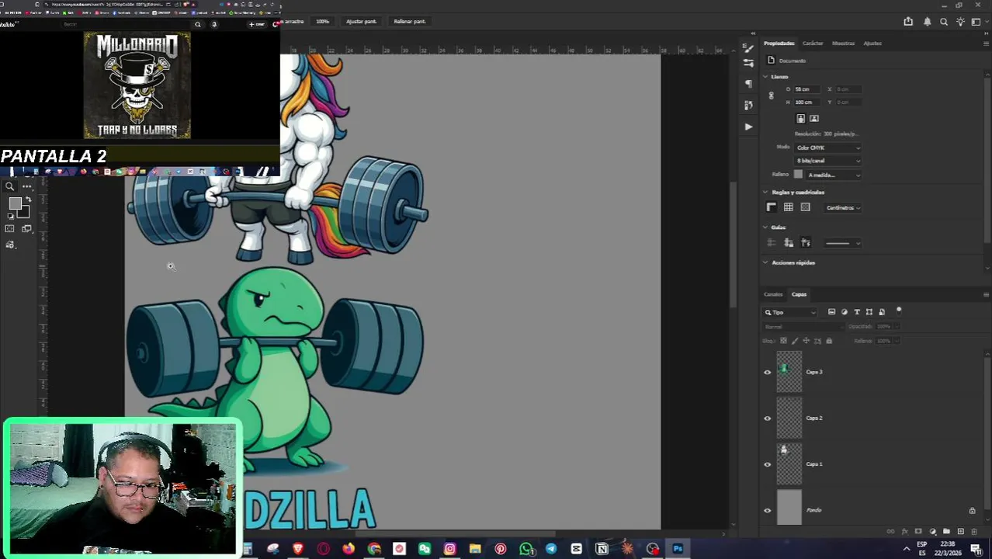The height and width of the screenshot is (559, 992).
Task: Select the Capas tab
Action: point(799,294)
